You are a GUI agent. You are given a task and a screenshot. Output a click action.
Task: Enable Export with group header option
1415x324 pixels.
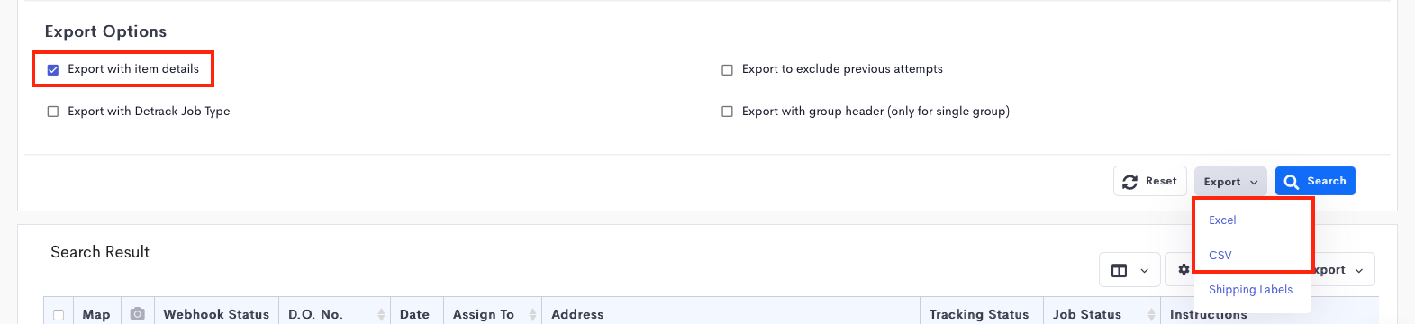(x=727, y=112)
